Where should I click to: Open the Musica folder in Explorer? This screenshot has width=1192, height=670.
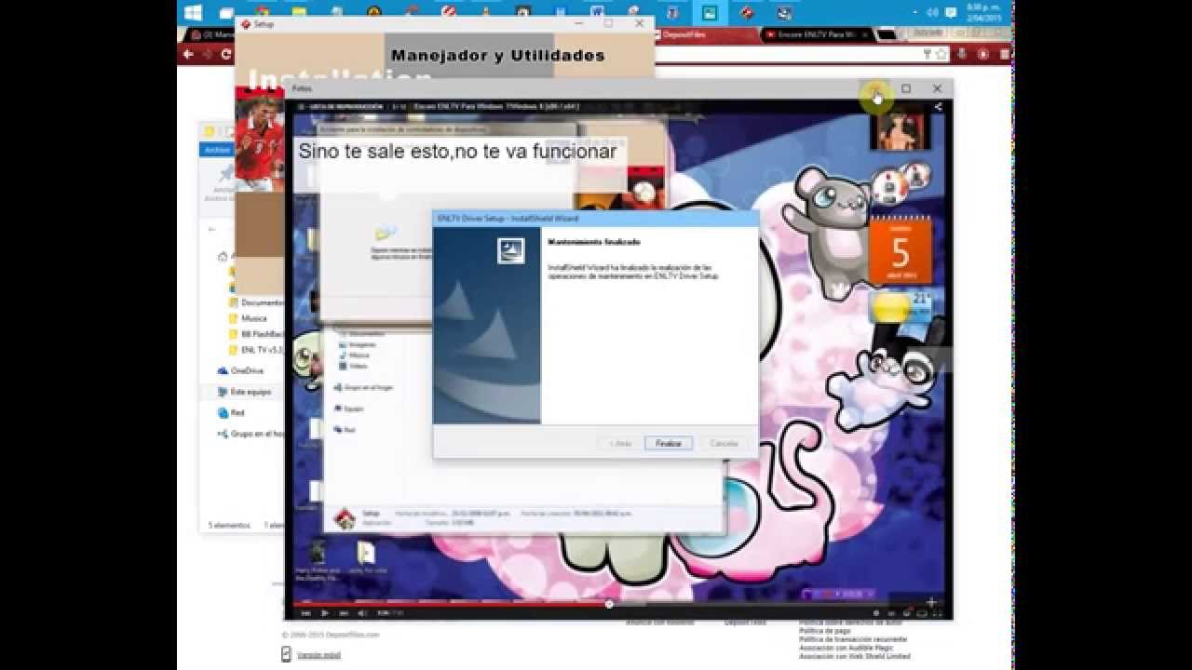pos(248,318)
